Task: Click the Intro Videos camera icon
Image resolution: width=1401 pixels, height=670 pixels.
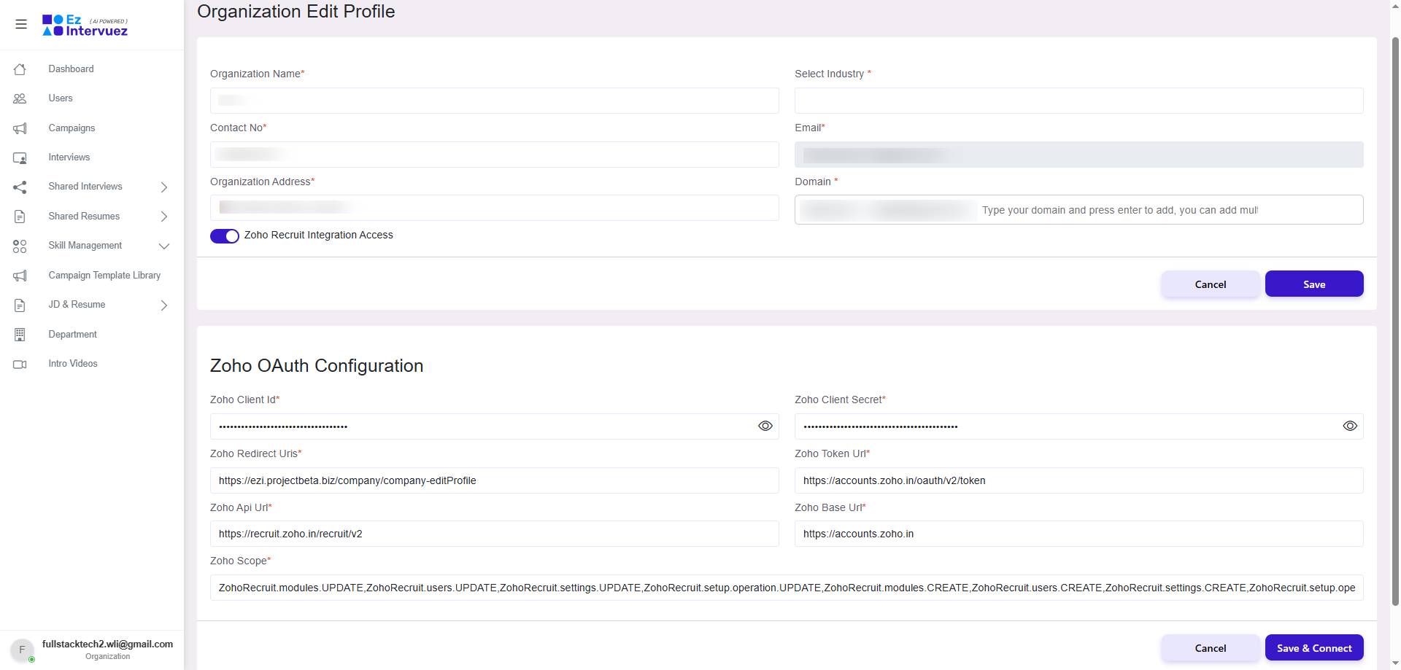Action: (x=20, y=364)
